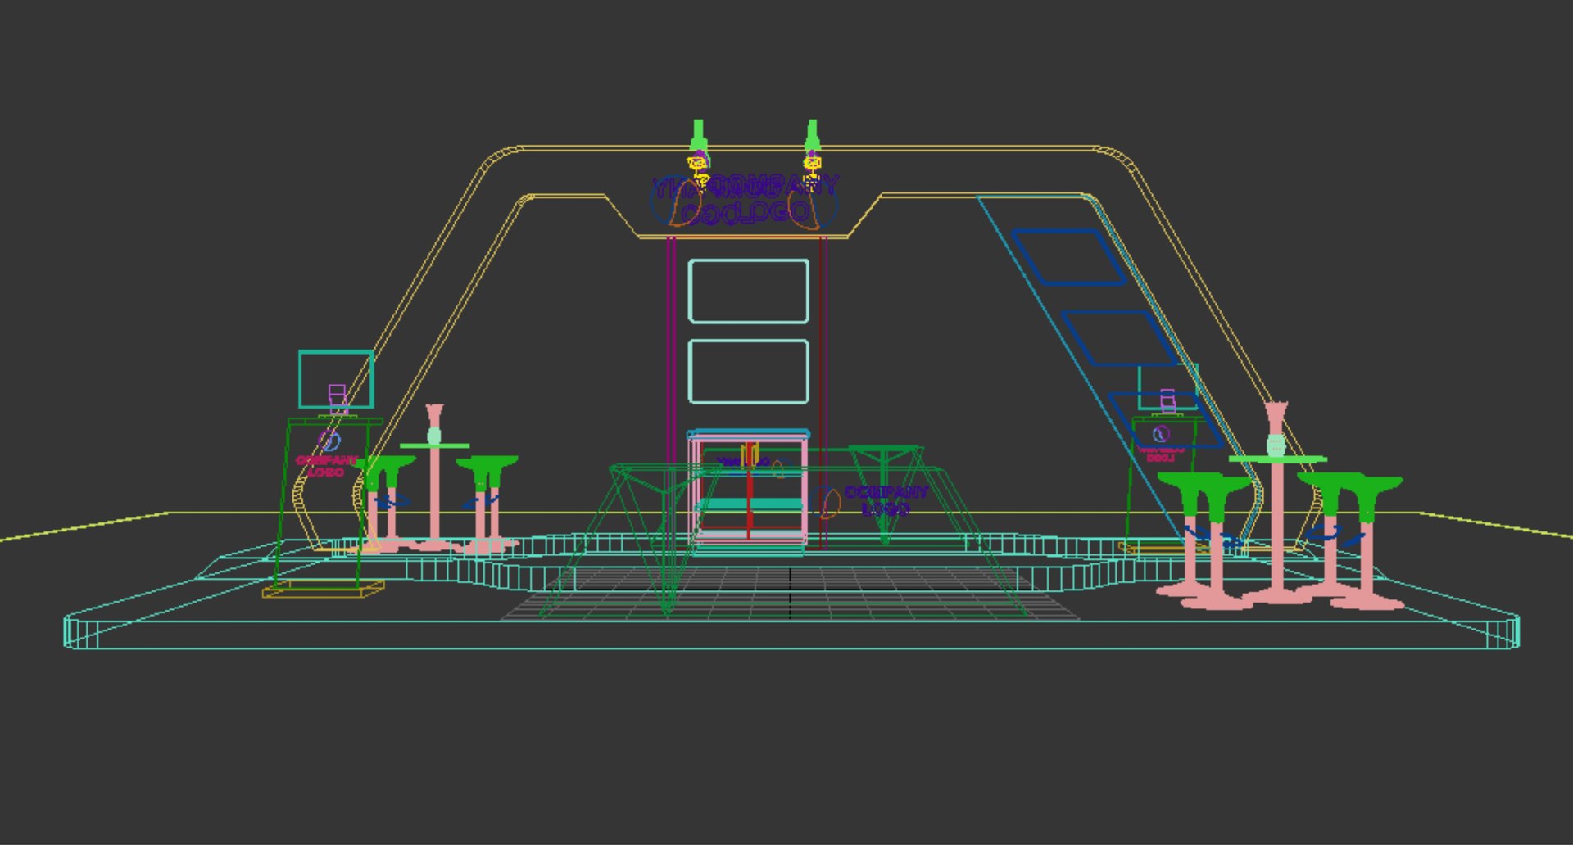This screenshot has height=845, width=1573.
Task: Select the yellow base plate under left kiosk
Action: (323, 589)
